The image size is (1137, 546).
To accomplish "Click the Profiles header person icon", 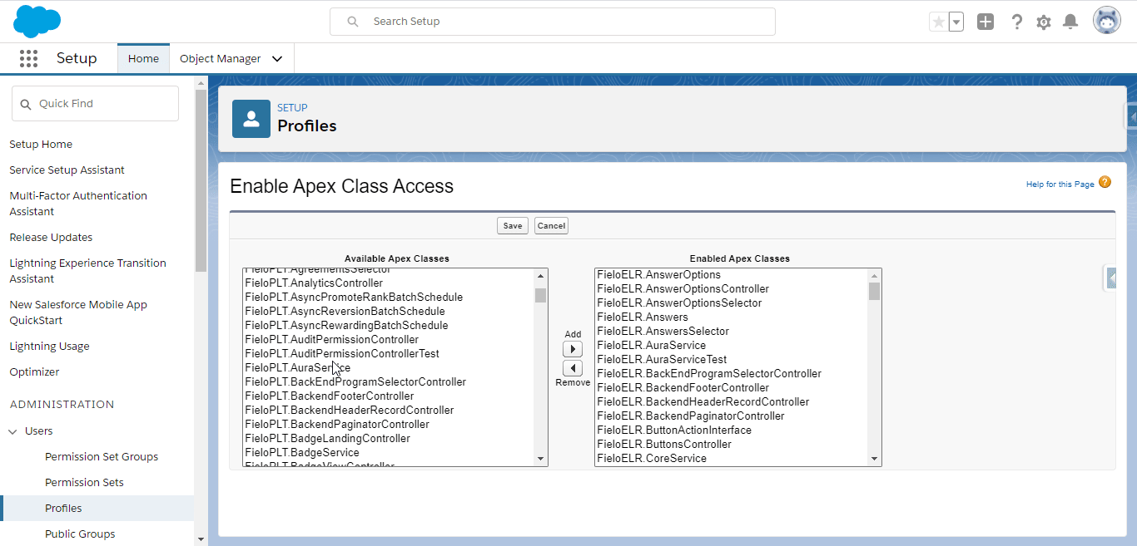I will [x=251, y=119].
